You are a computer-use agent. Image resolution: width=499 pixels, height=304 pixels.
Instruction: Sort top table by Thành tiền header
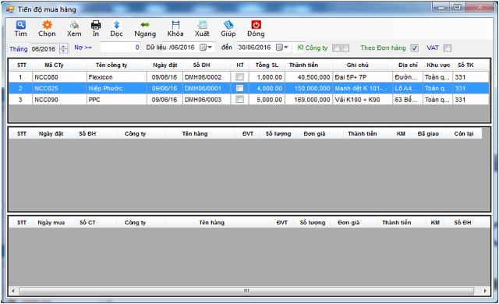(x=303, y=65)
